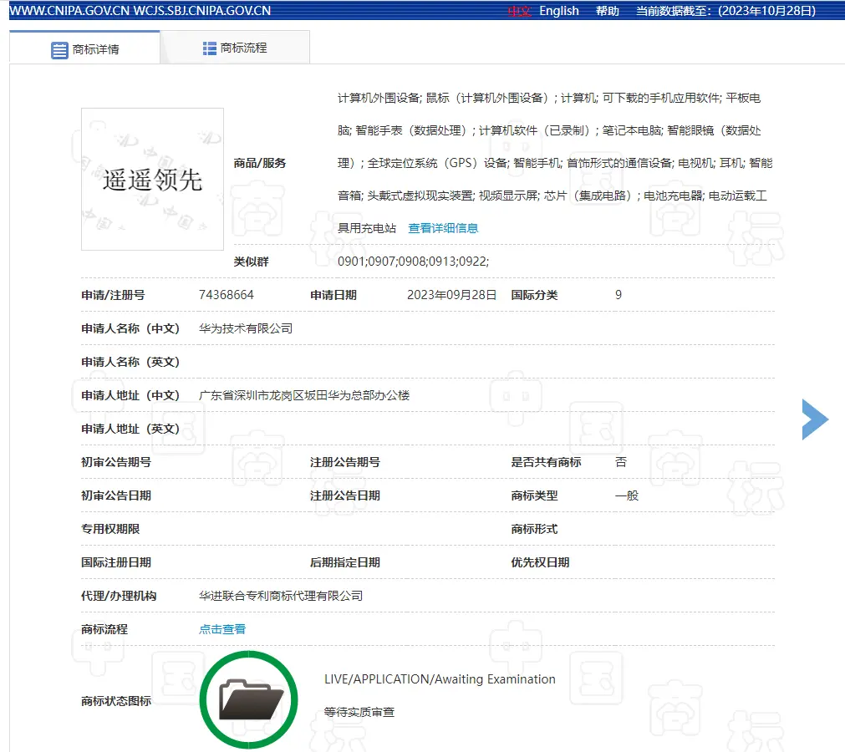This screenshot has width=845, height=752.
Task: Open the 帮助 help page
Action: [x=608, y=11]
